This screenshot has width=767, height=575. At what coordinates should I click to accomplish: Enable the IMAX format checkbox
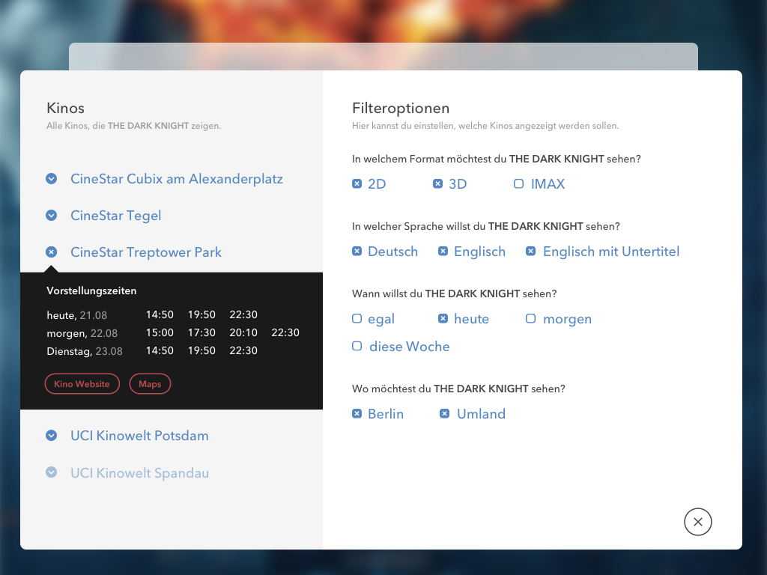click(x=518, y=184)
